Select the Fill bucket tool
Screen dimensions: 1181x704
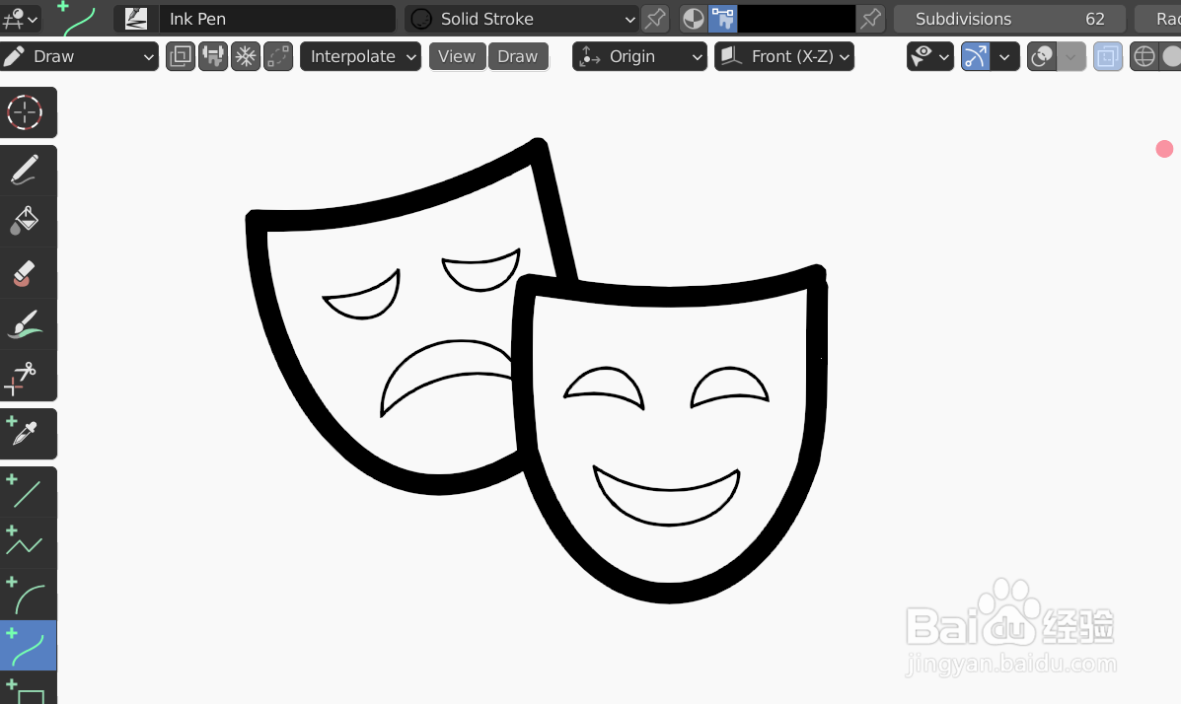(x=25, y=222)
